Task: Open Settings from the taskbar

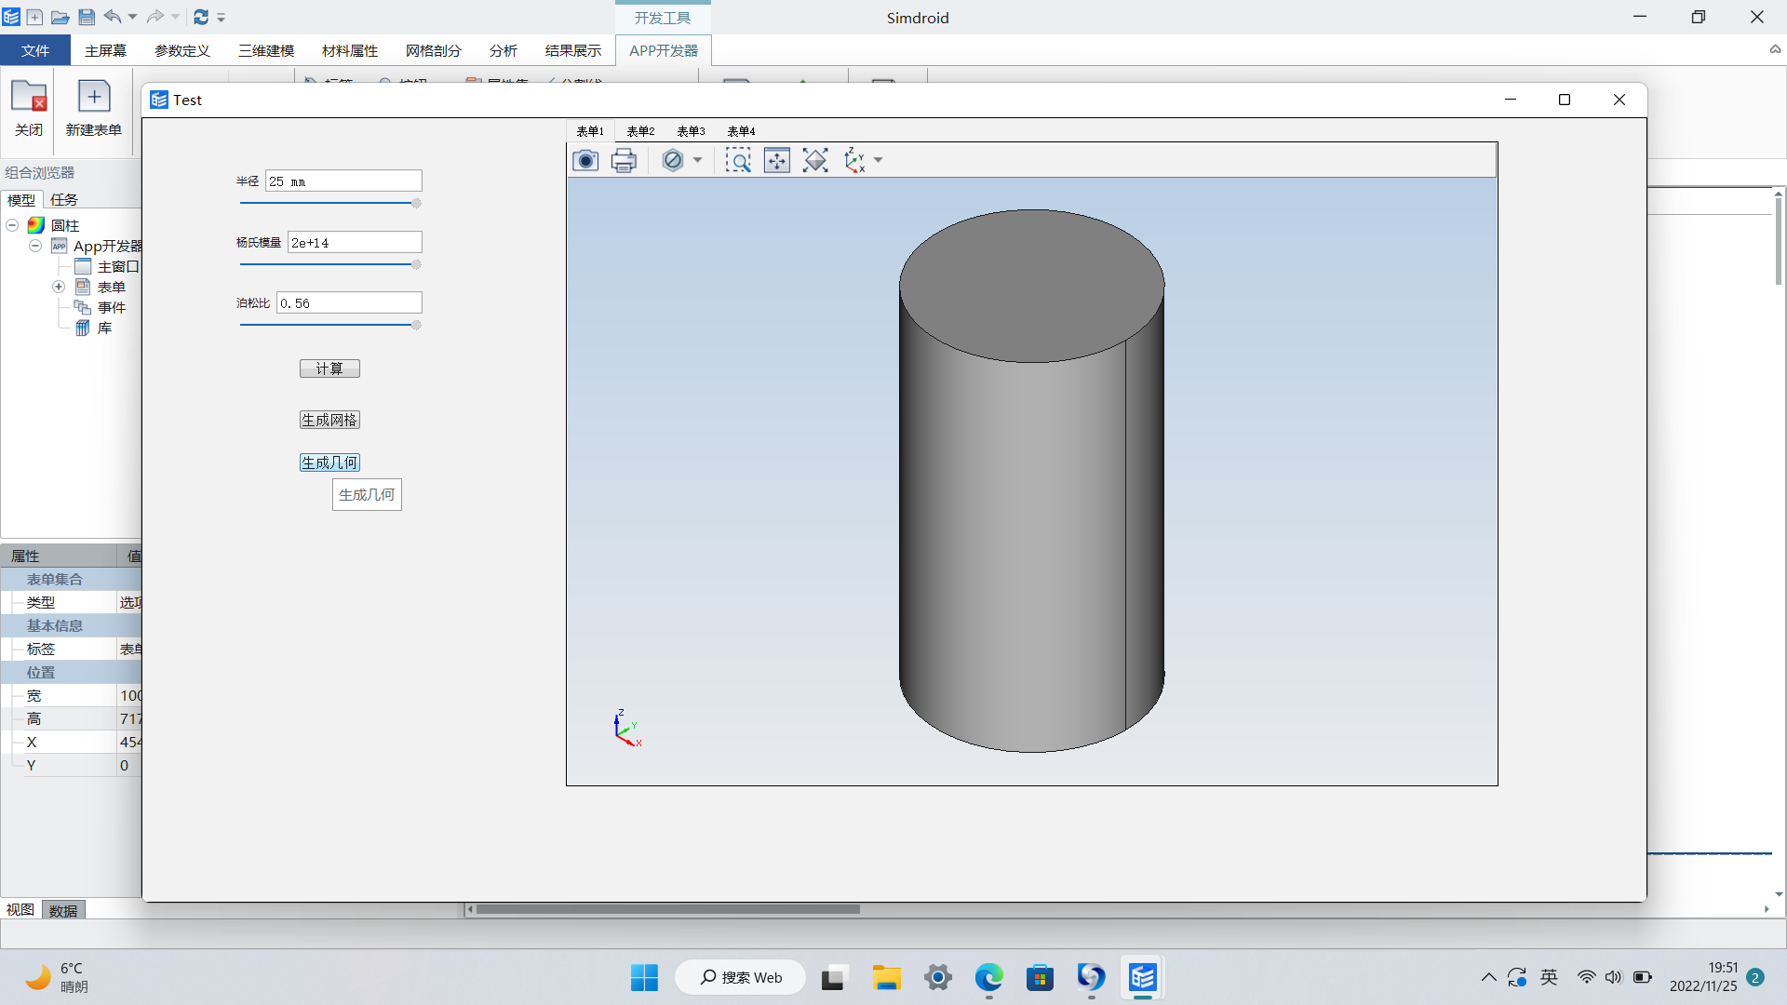Action: [x=938, y=977]
